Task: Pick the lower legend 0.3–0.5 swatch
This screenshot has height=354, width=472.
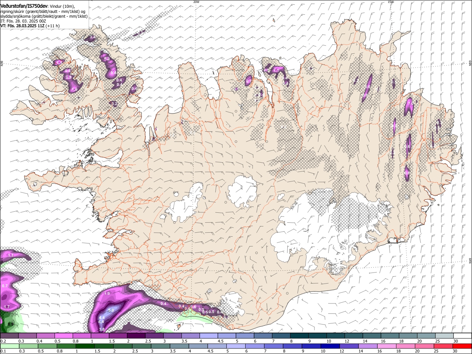Action: click(x=28, y=346)
